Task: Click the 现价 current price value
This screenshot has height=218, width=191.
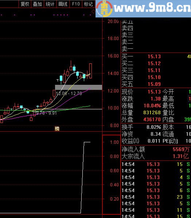Action: pyautogui.click(x=154, y=92)
